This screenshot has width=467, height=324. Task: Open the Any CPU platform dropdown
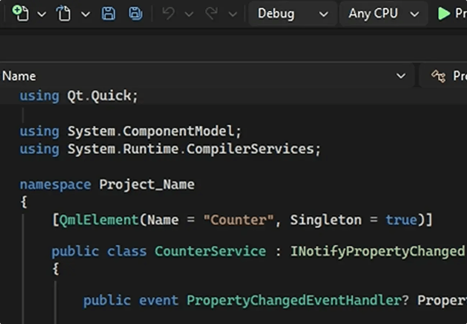pos(383,14)
